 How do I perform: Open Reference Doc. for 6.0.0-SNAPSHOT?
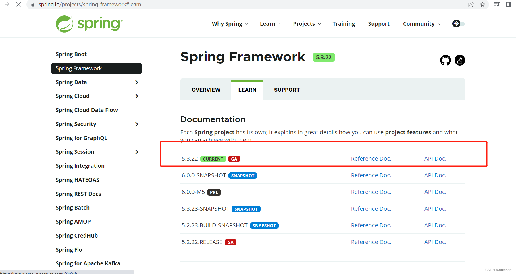click(x=371, y=175)
